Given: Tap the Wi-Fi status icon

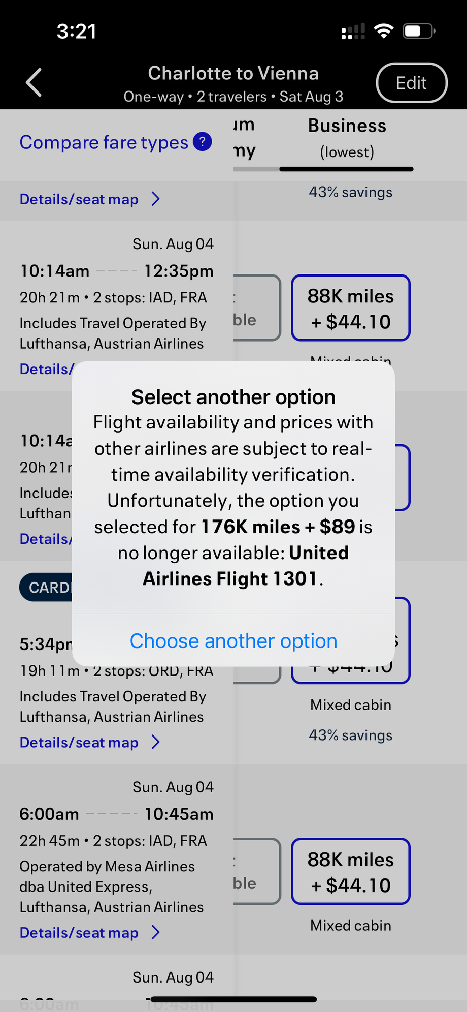Looking at the screenshot, I should coord(384,31).
